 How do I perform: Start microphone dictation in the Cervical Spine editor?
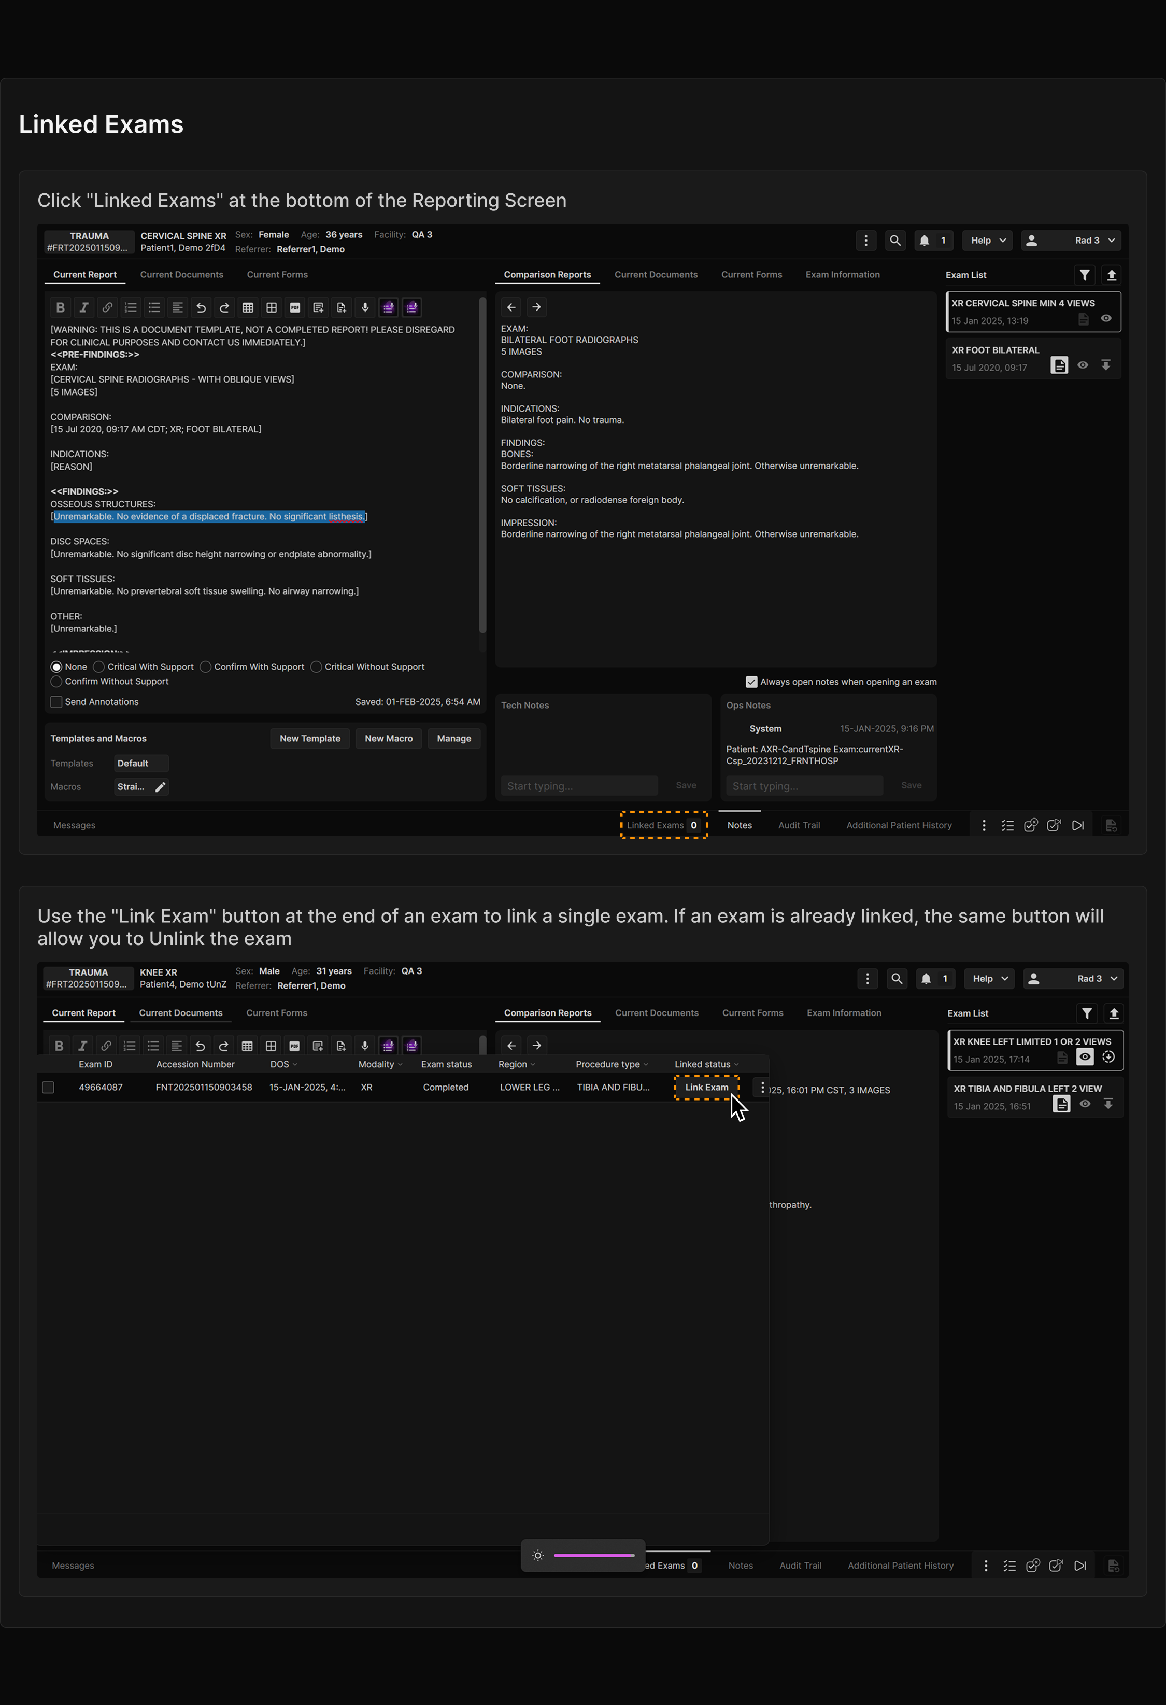[365, 307]
